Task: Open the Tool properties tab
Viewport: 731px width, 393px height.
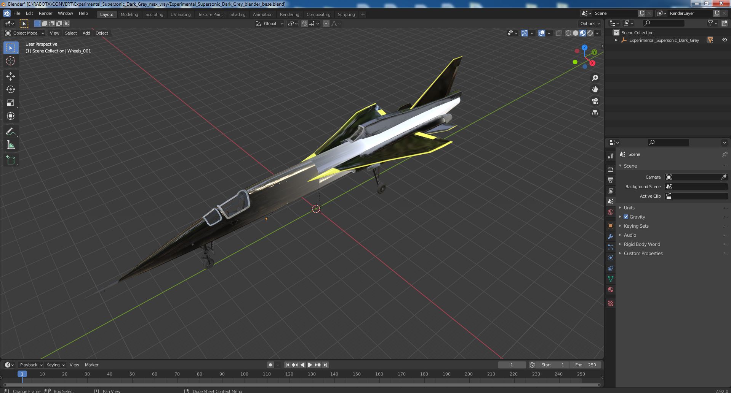Action: [611, 155]
